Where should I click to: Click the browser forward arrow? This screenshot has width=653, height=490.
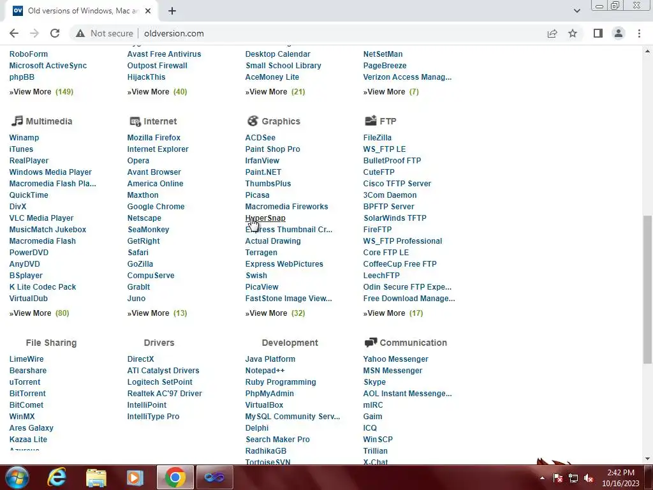(x=34, y=33)
